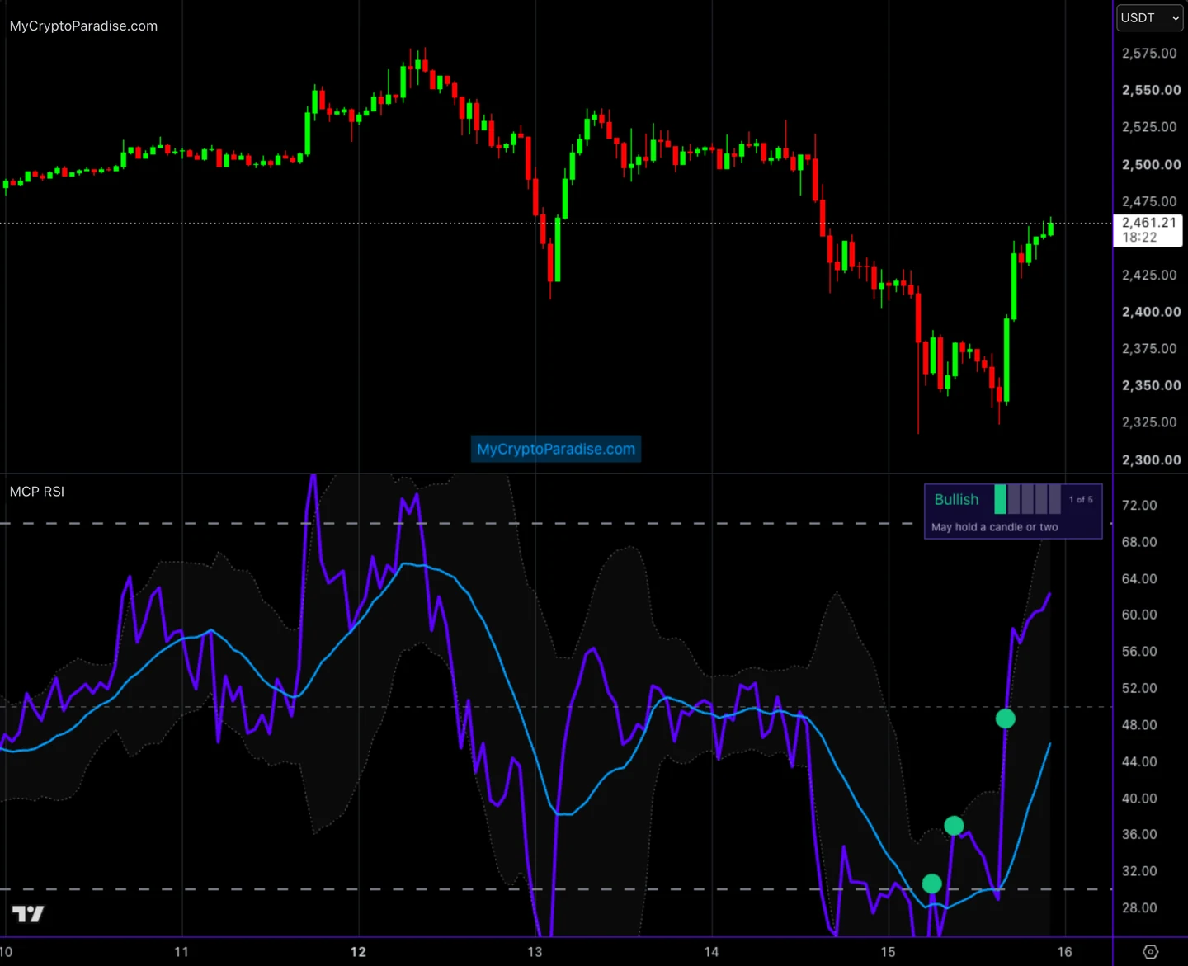Select the MCP RSI indicator title
This screenshot has height=966, width=1188.
pyautogui.click(x=37, y=492)
